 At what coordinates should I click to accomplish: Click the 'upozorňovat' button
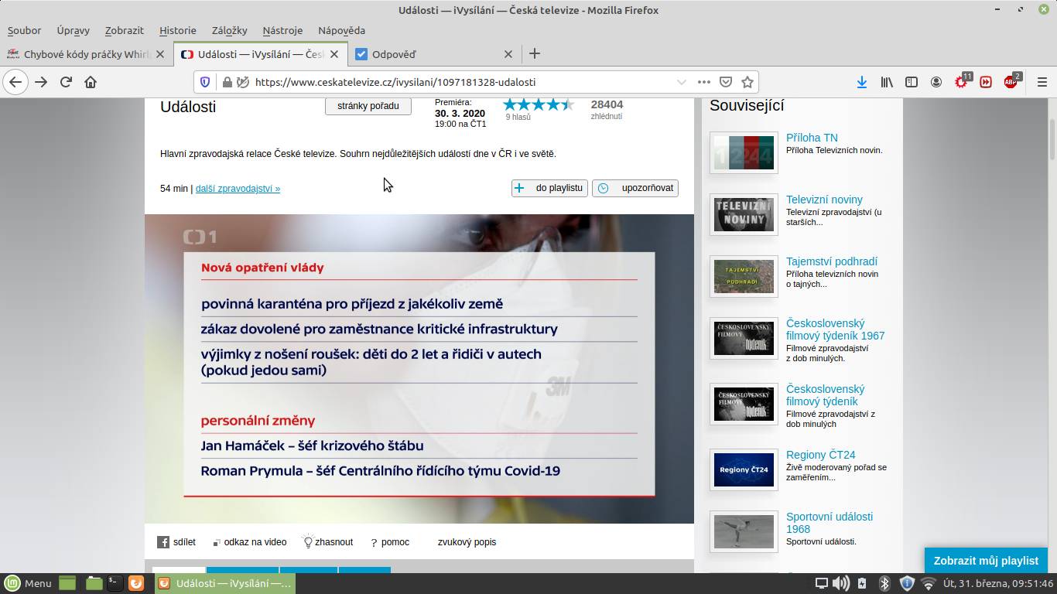635,188
